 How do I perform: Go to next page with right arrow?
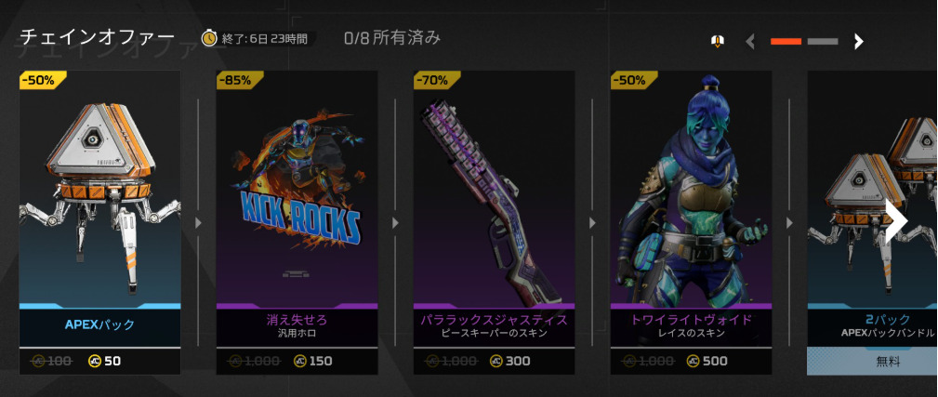pyautogui.click(x=858, y=41)
